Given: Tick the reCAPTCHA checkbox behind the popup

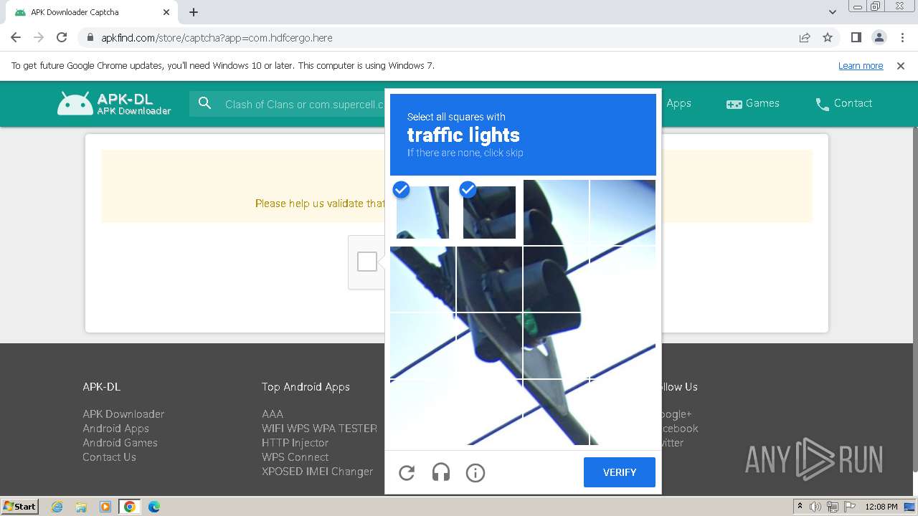Looking at the screenshot, I should 367,262.
